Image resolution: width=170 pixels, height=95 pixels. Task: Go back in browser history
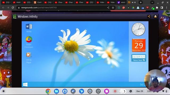[x=3, y=8]
